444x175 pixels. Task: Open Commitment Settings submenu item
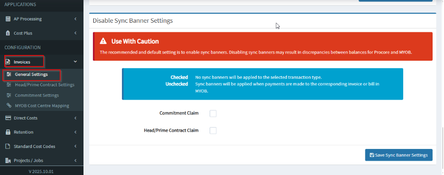pyautogui.click(x=37, y=95)
